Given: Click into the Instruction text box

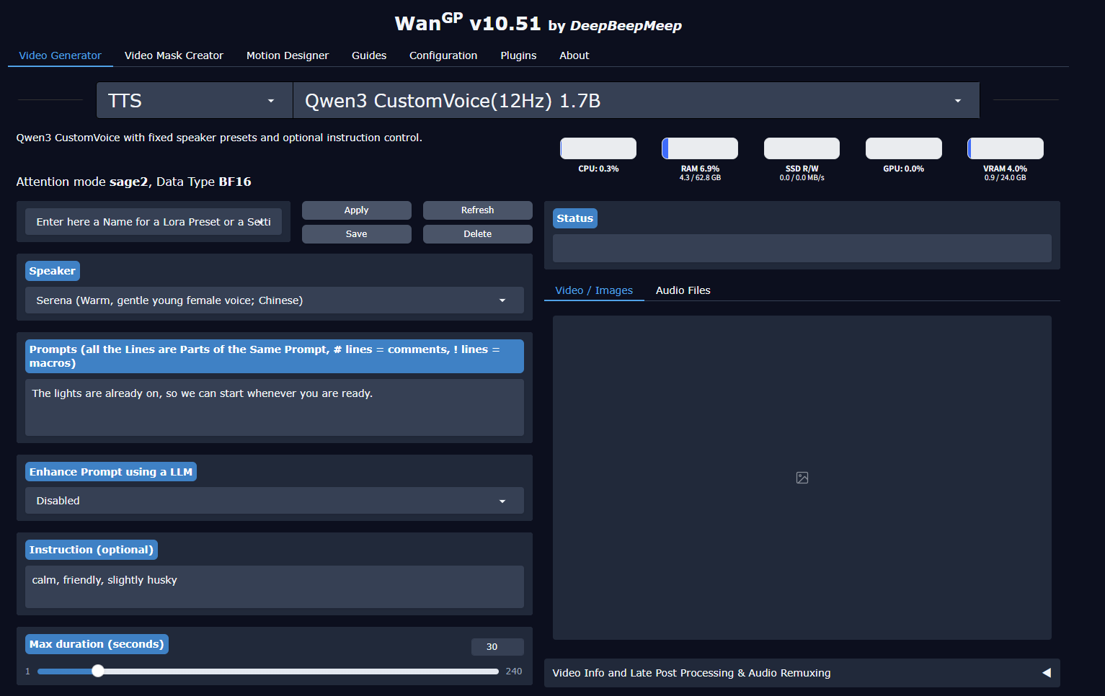Looking at the screenshot, I should (274, 586).
